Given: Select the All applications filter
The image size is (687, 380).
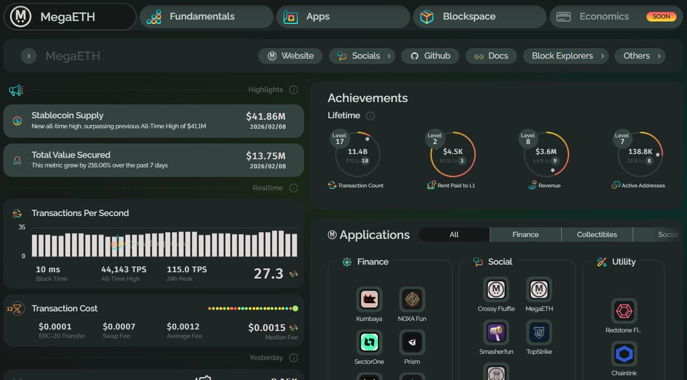Looking at the screenshot, I should coord(455,234).
